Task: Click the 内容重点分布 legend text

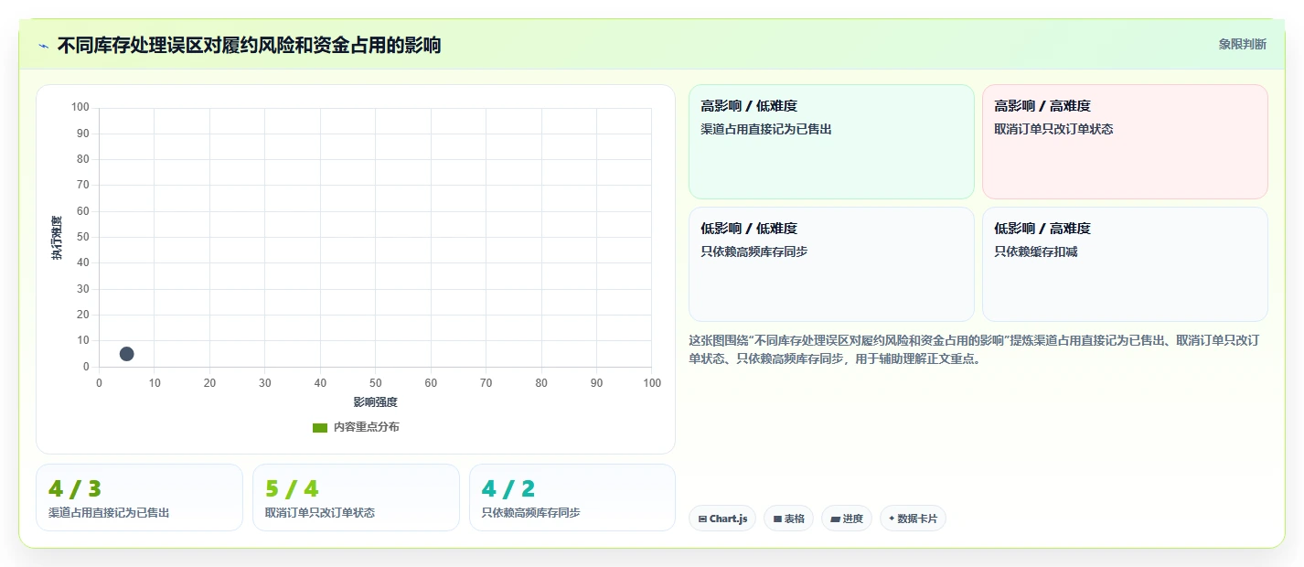Action: pos(366,428)
